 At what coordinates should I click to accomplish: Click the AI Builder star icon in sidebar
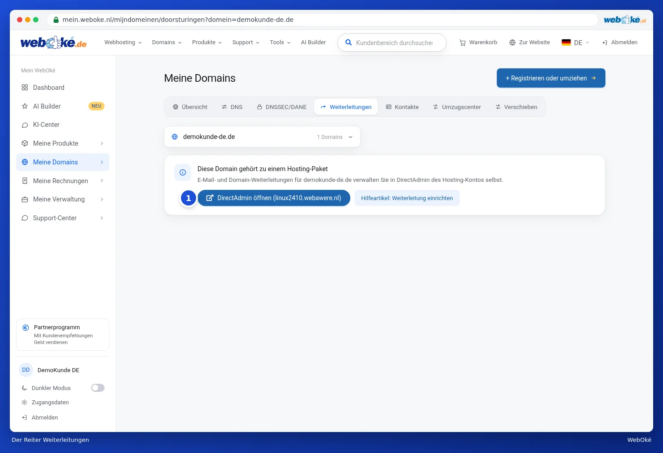pos(25,106)
